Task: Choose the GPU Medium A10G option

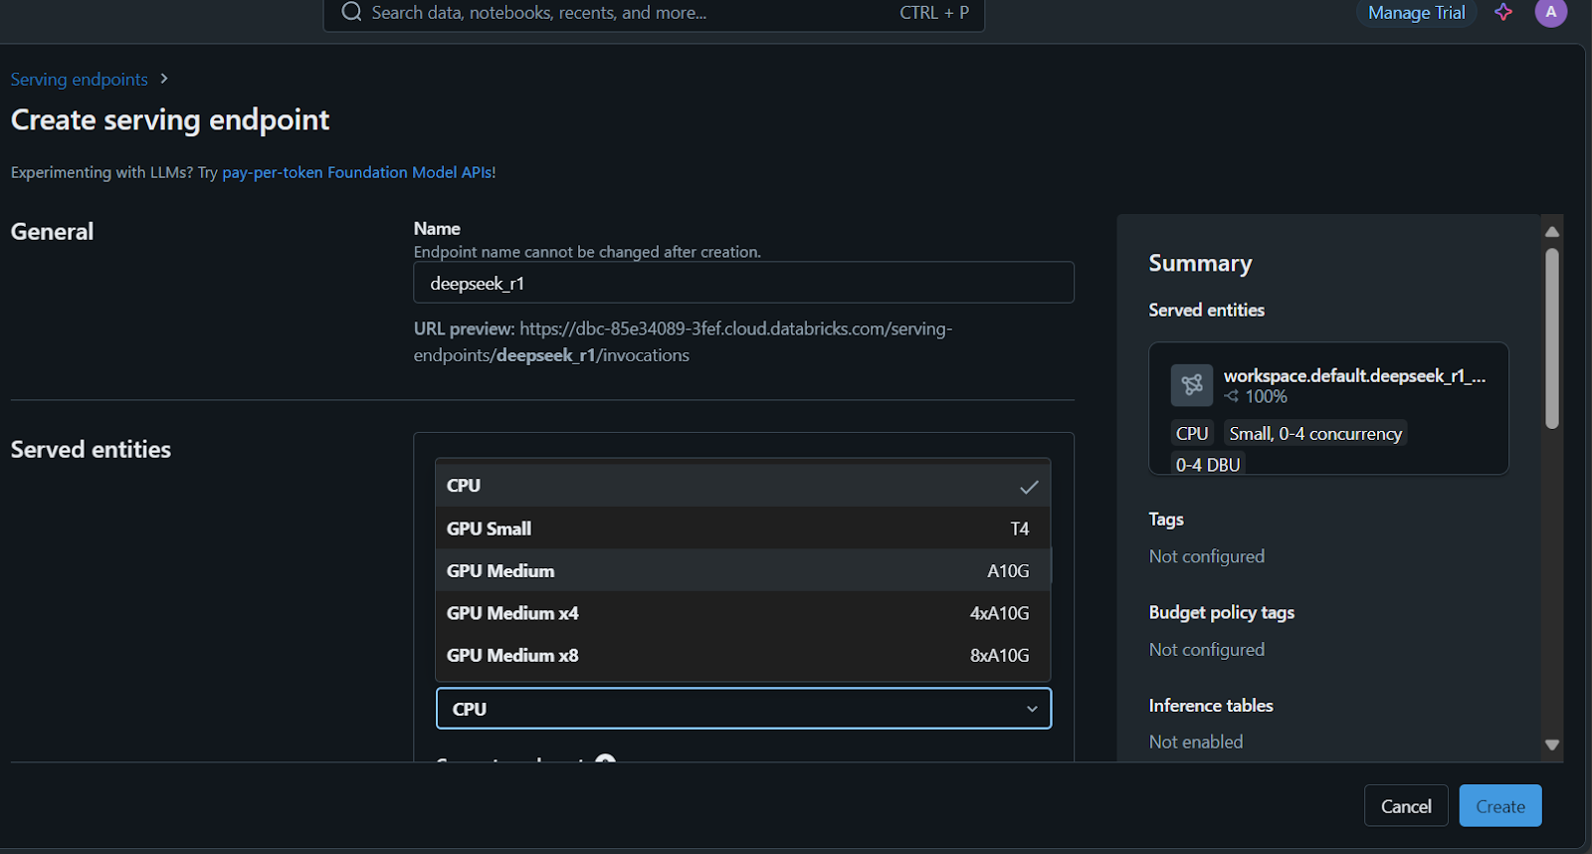Action: 742,570
